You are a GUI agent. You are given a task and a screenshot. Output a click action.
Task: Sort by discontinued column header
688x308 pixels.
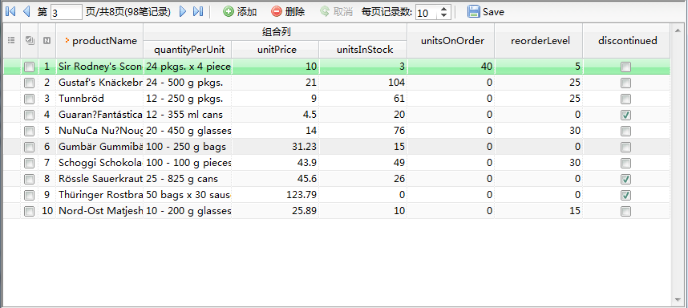pyautogui.click(x=626, y=41)
